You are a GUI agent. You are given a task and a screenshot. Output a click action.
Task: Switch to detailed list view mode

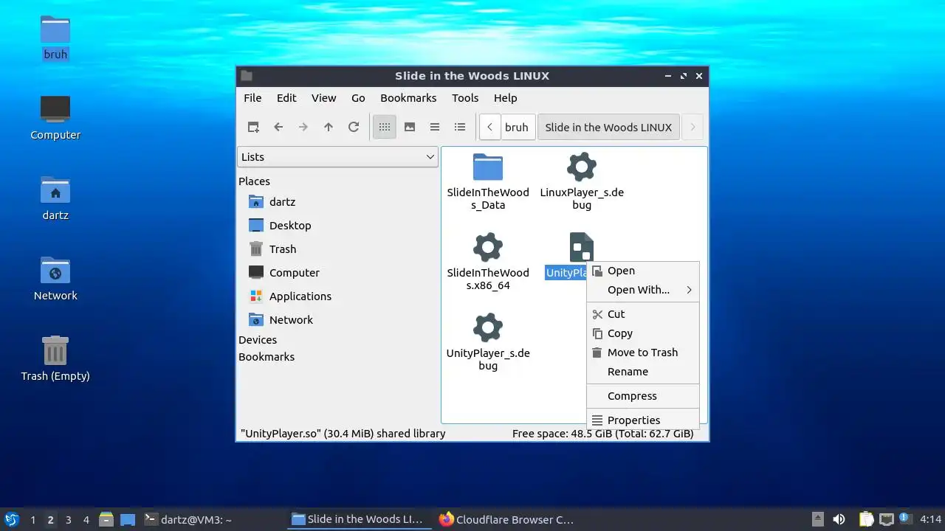point(460,127)
